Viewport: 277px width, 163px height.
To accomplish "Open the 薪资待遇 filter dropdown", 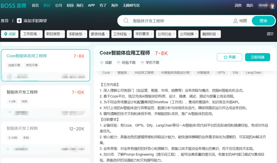I will coord(99,34).
